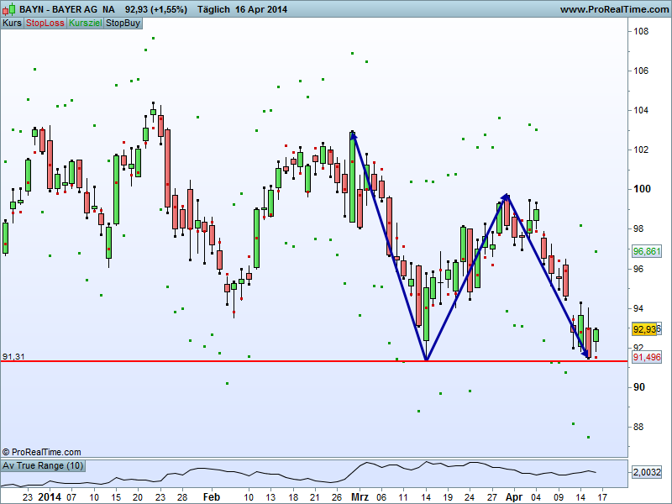Click the green 96,861 price target label
Image resolution: width=672 pixels, height=504 pixels.
pos(647,251)
